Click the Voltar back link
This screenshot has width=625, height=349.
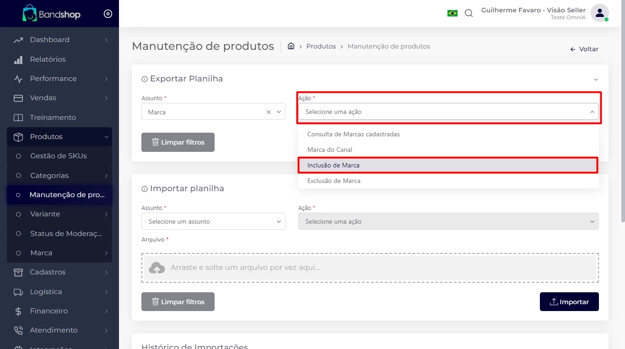click(584, 49)
